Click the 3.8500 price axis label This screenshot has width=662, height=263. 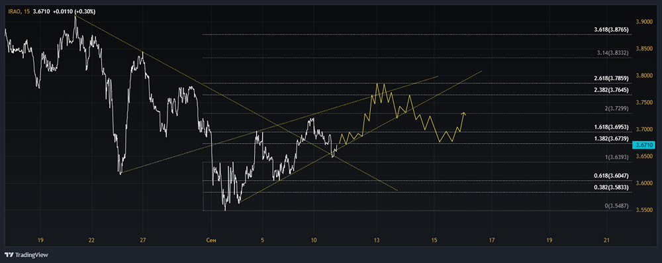coord(644,48)
